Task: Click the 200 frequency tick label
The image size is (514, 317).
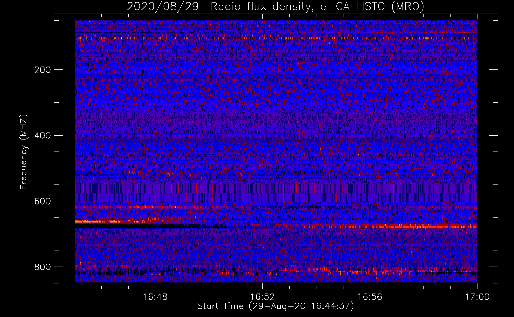Action: [x=43, y=70]
